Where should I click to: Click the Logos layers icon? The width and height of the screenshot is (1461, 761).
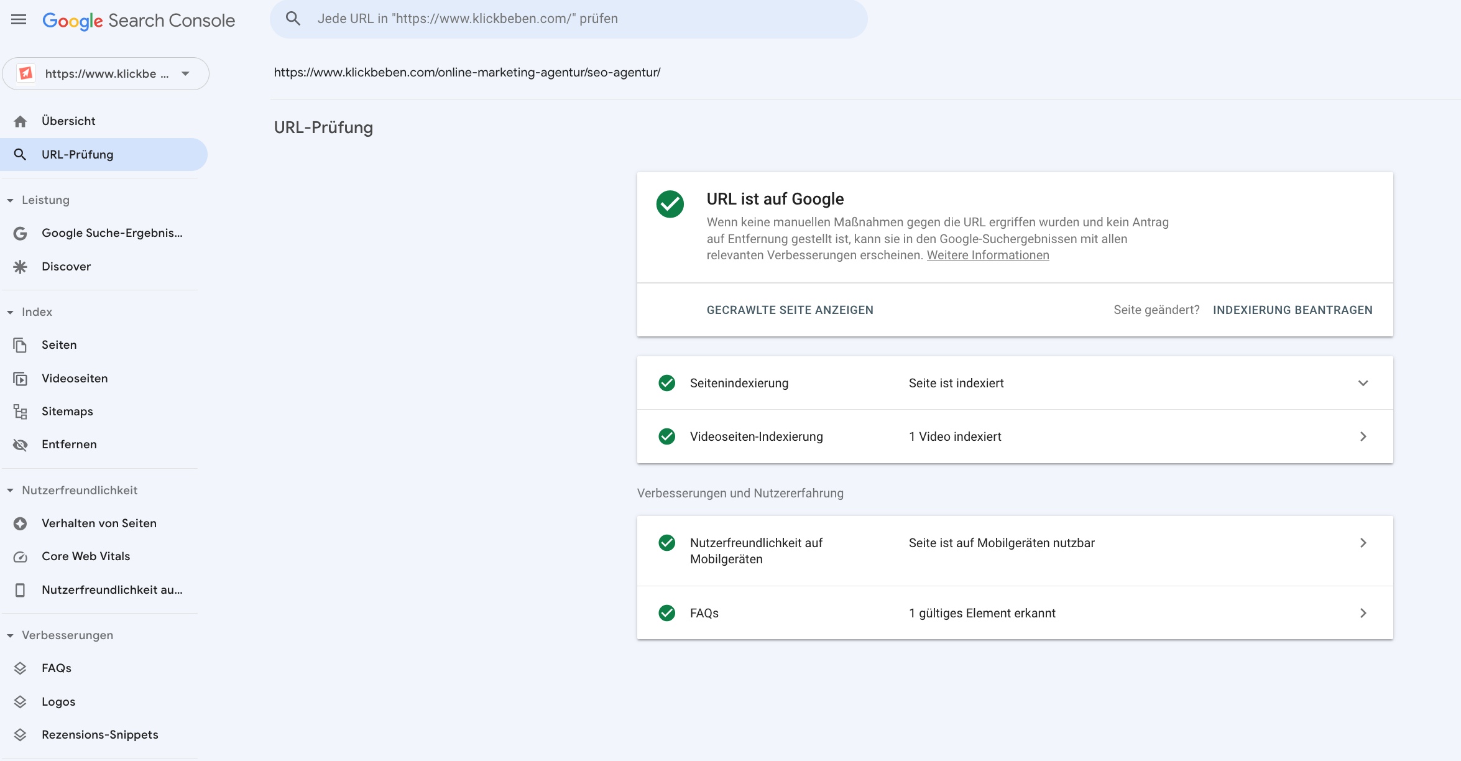coord(21,702)
